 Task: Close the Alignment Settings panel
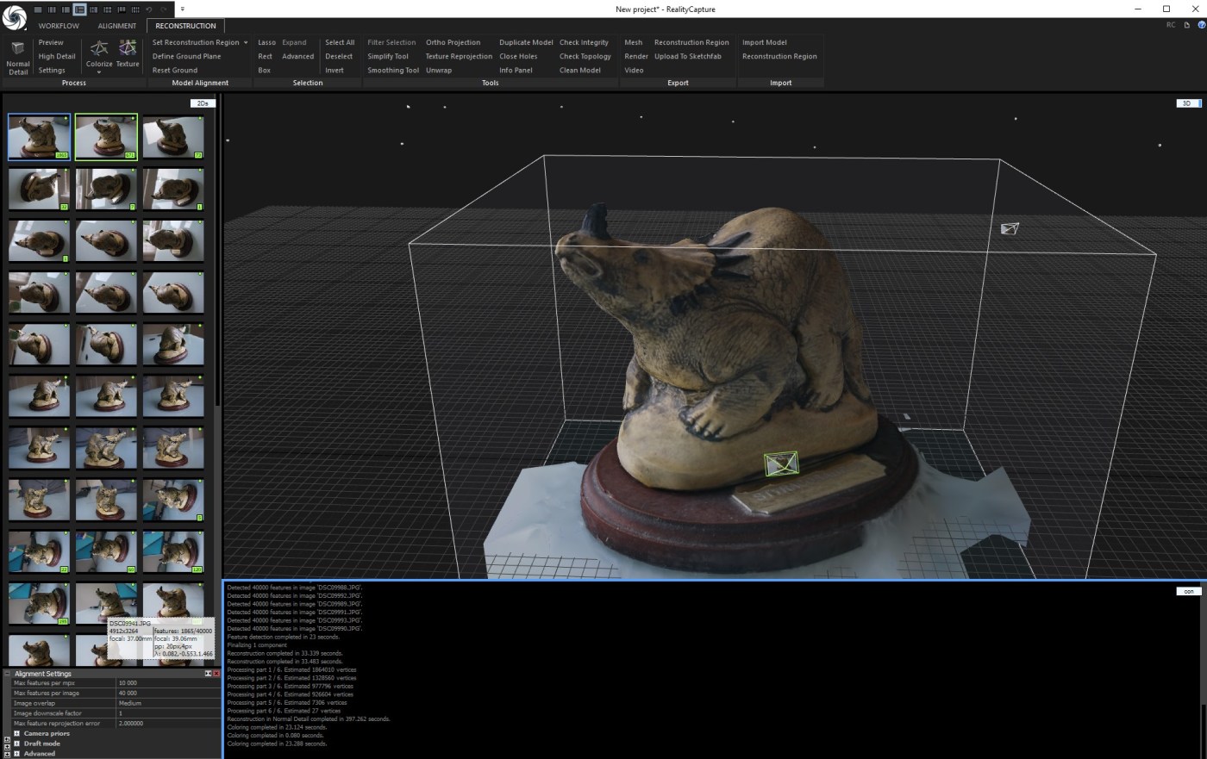point(216,674)
